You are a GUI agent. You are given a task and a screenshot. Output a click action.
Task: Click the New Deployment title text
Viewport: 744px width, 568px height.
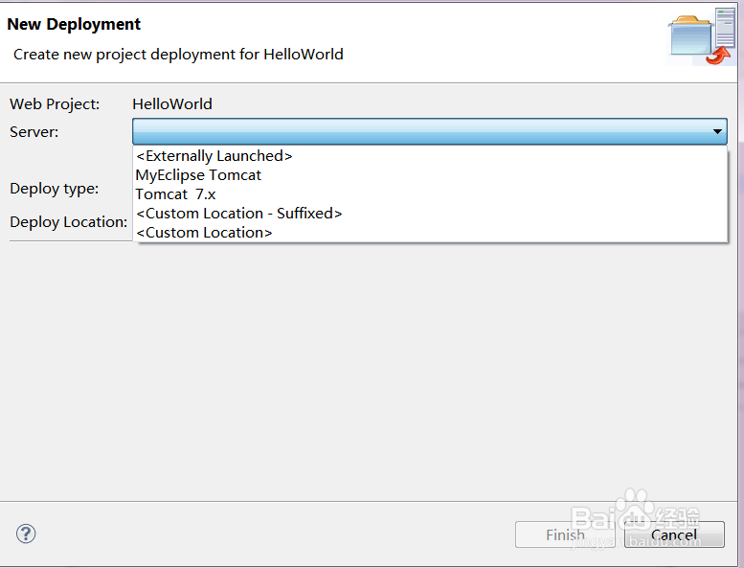tap(74, 24)
